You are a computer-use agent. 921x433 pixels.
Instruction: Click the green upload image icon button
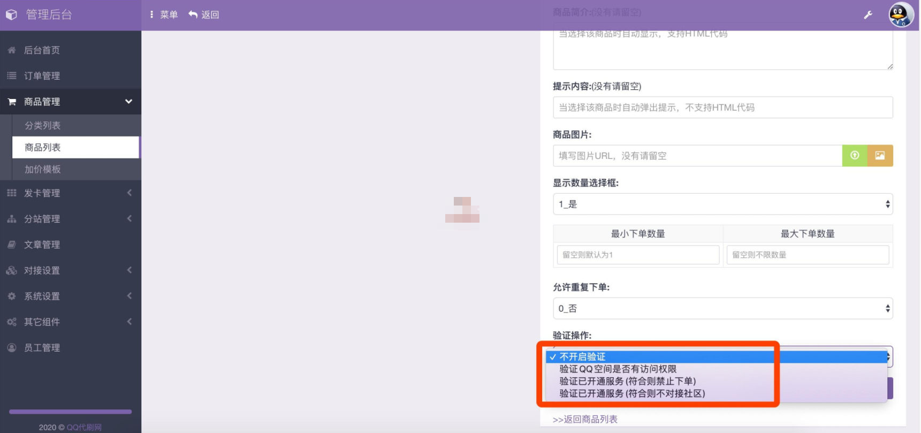[x=855, y=156]
